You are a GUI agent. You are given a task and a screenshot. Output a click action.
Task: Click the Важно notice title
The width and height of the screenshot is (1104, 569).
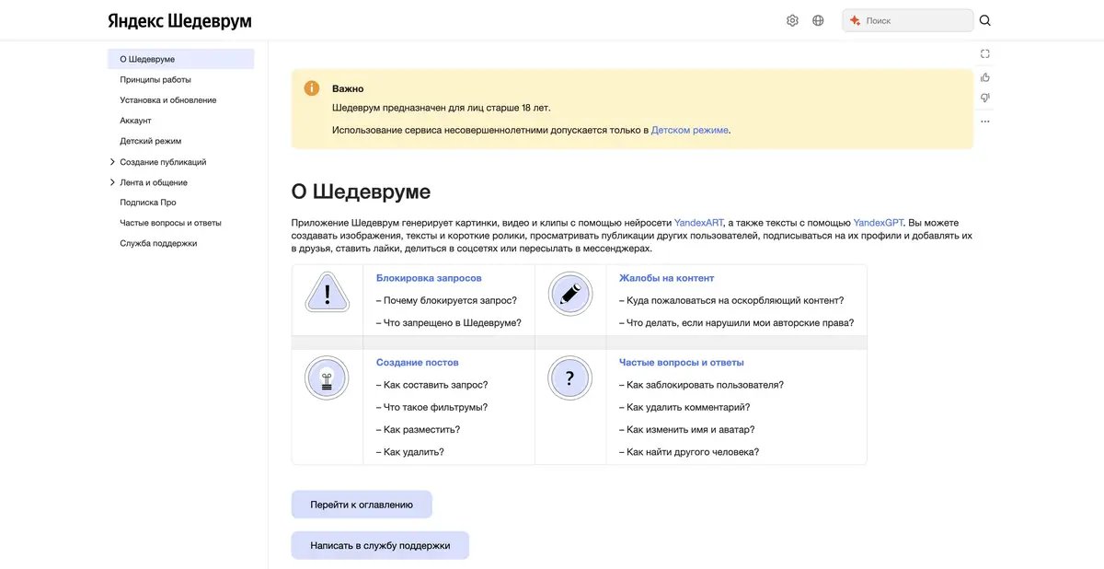pos(348,89)
